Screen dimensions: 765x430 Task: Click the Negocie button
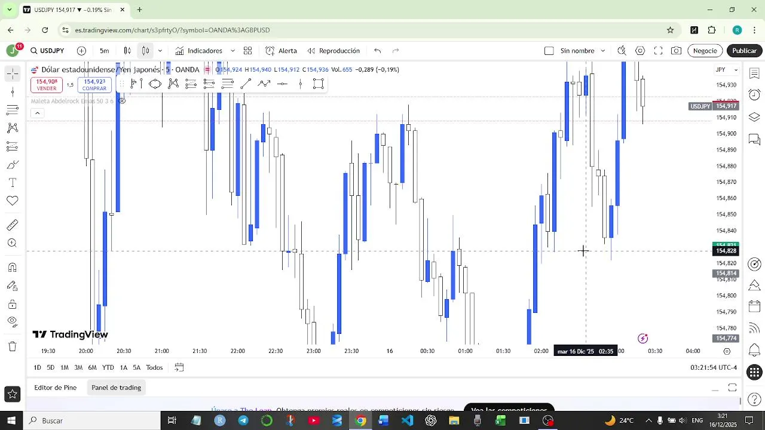point(705,51)
